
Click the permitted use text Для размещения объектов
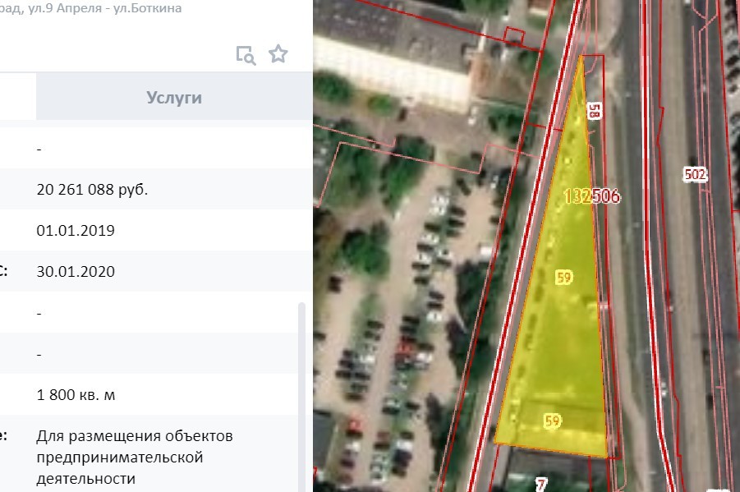(x=135, y=436)
